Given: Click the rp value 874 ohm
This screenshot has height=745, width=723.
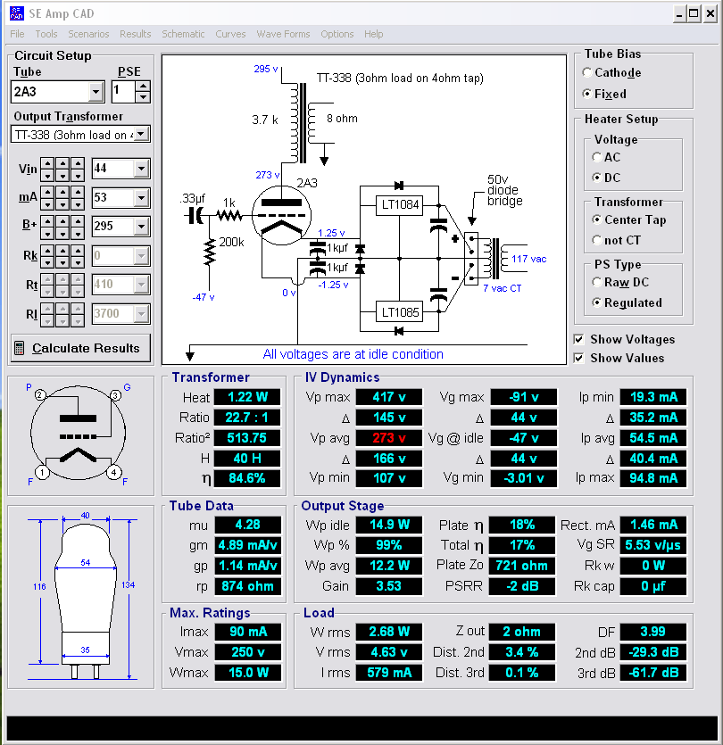Looking at the screenshot, I should pyautogui.click(x=247, y=586).
